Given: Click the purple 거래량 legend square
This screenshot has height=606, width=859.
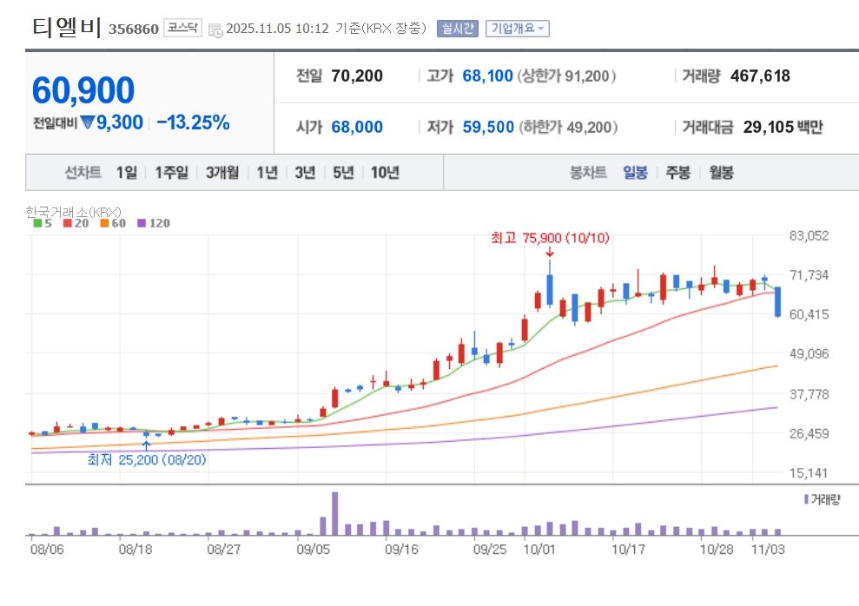Looking at the screenshot, I should click(x=807, y=499).
